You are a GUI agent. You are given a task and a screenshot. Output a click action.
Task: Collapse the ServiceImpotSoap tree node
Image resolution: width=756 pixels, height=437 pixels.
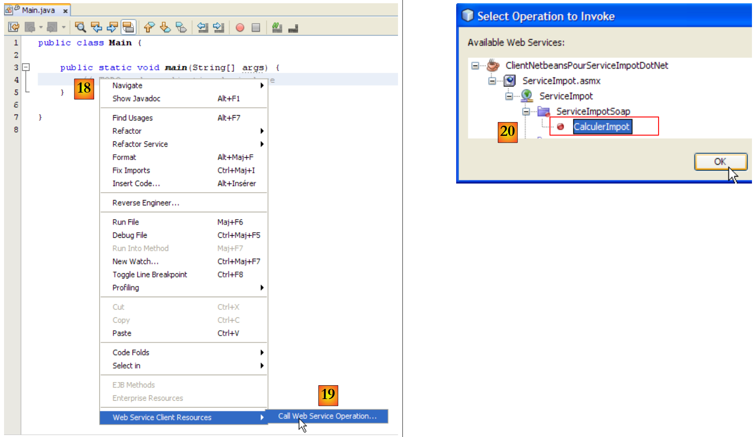(526, 112)
